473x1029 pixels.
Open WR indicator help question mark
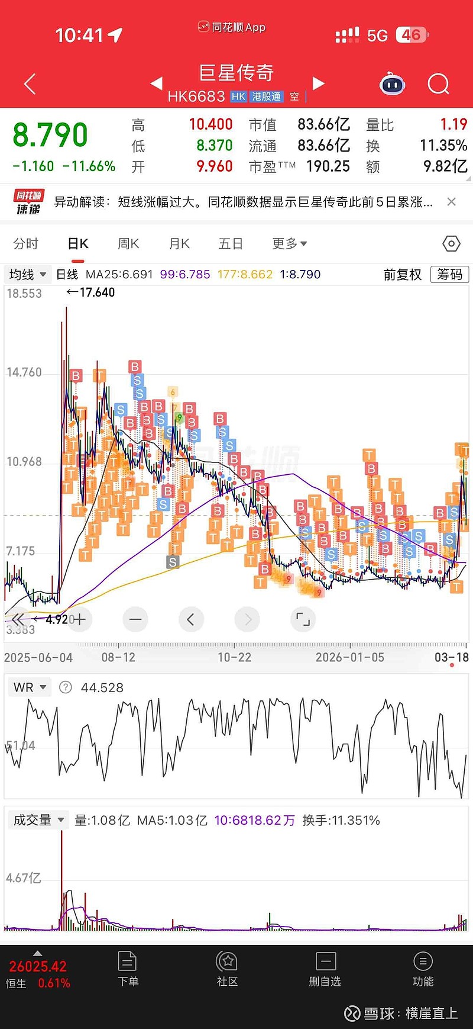coord(66,687)
